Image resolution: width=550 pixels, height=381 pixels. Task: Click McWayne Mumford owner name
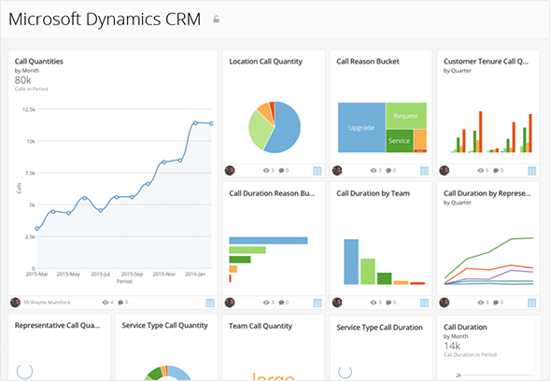click(47, 302)
